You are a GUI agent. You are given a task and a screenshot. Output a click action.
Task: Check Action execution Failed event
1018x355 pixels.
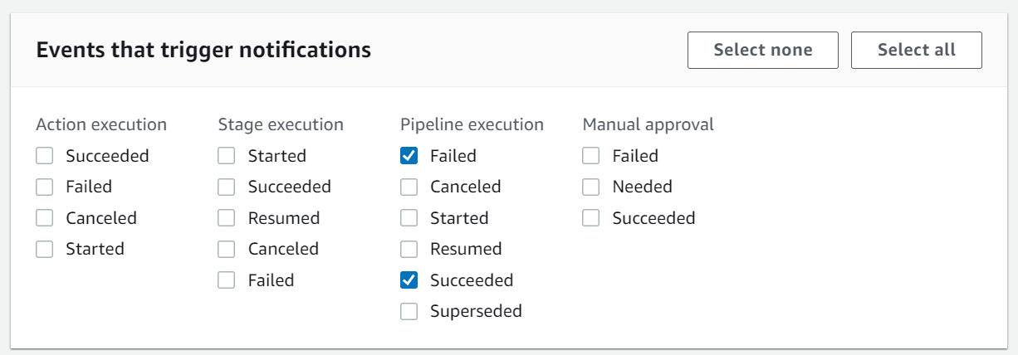point(45,187)
